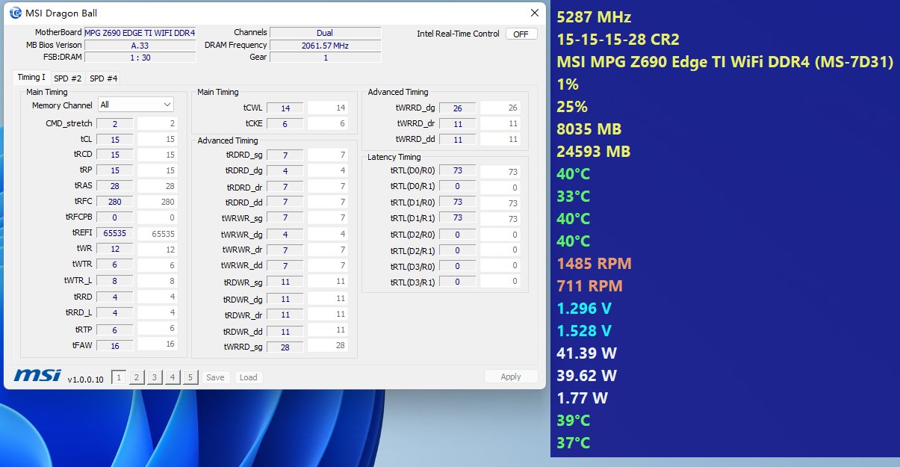Click the editable tFAW value field
Image resolution: width=900 pixels, height=467 pixels.
157,344
